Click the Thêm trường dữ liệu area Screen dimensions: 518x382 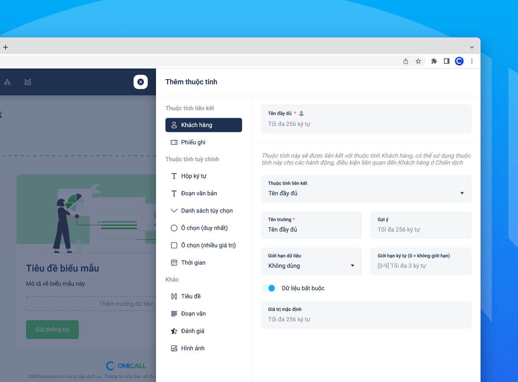coord(91,304)
